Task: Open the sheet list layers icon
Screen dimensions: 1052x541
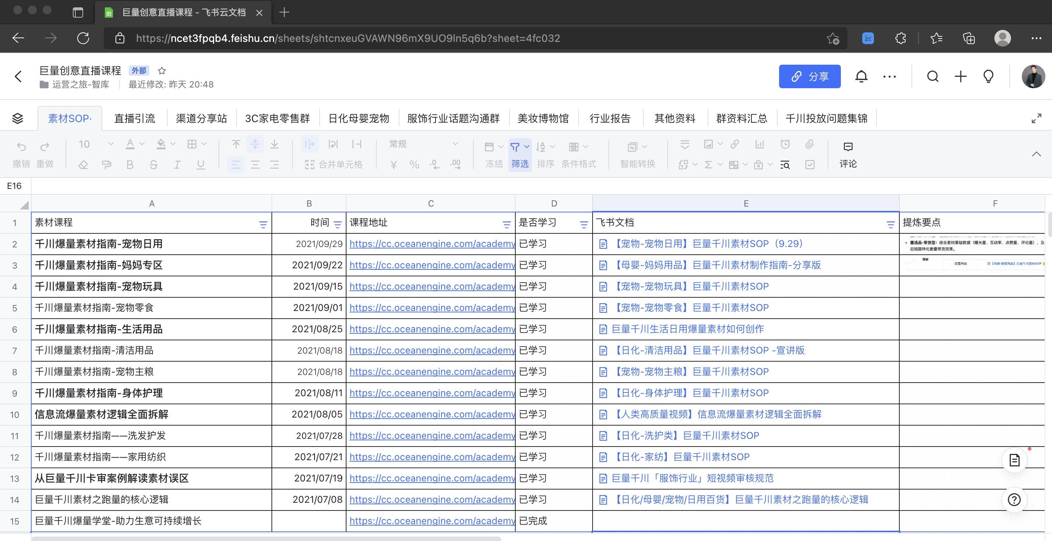Action: pos(18,118)
